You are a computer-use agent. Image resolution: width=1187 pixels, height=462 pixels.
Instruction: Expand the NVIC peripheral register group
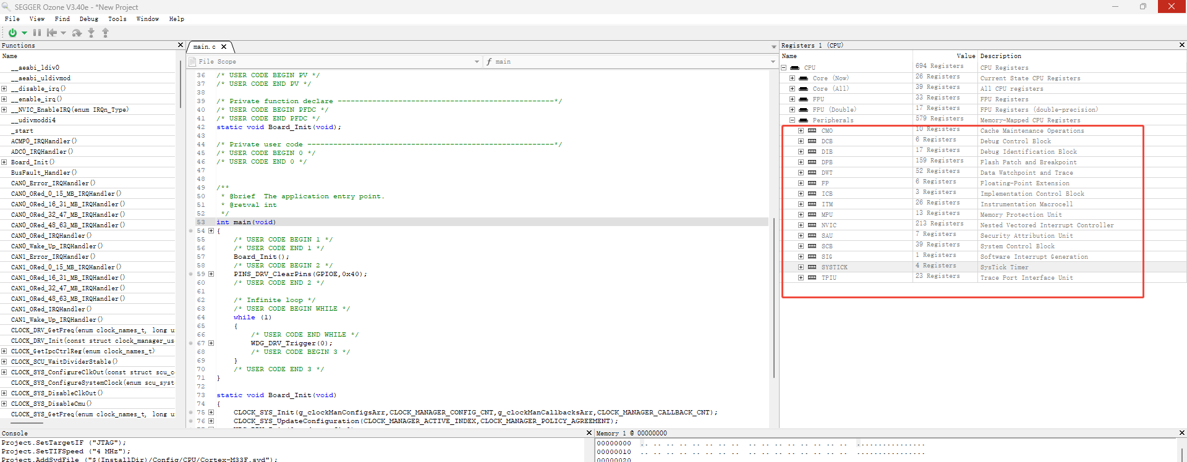tap(801, 225)
